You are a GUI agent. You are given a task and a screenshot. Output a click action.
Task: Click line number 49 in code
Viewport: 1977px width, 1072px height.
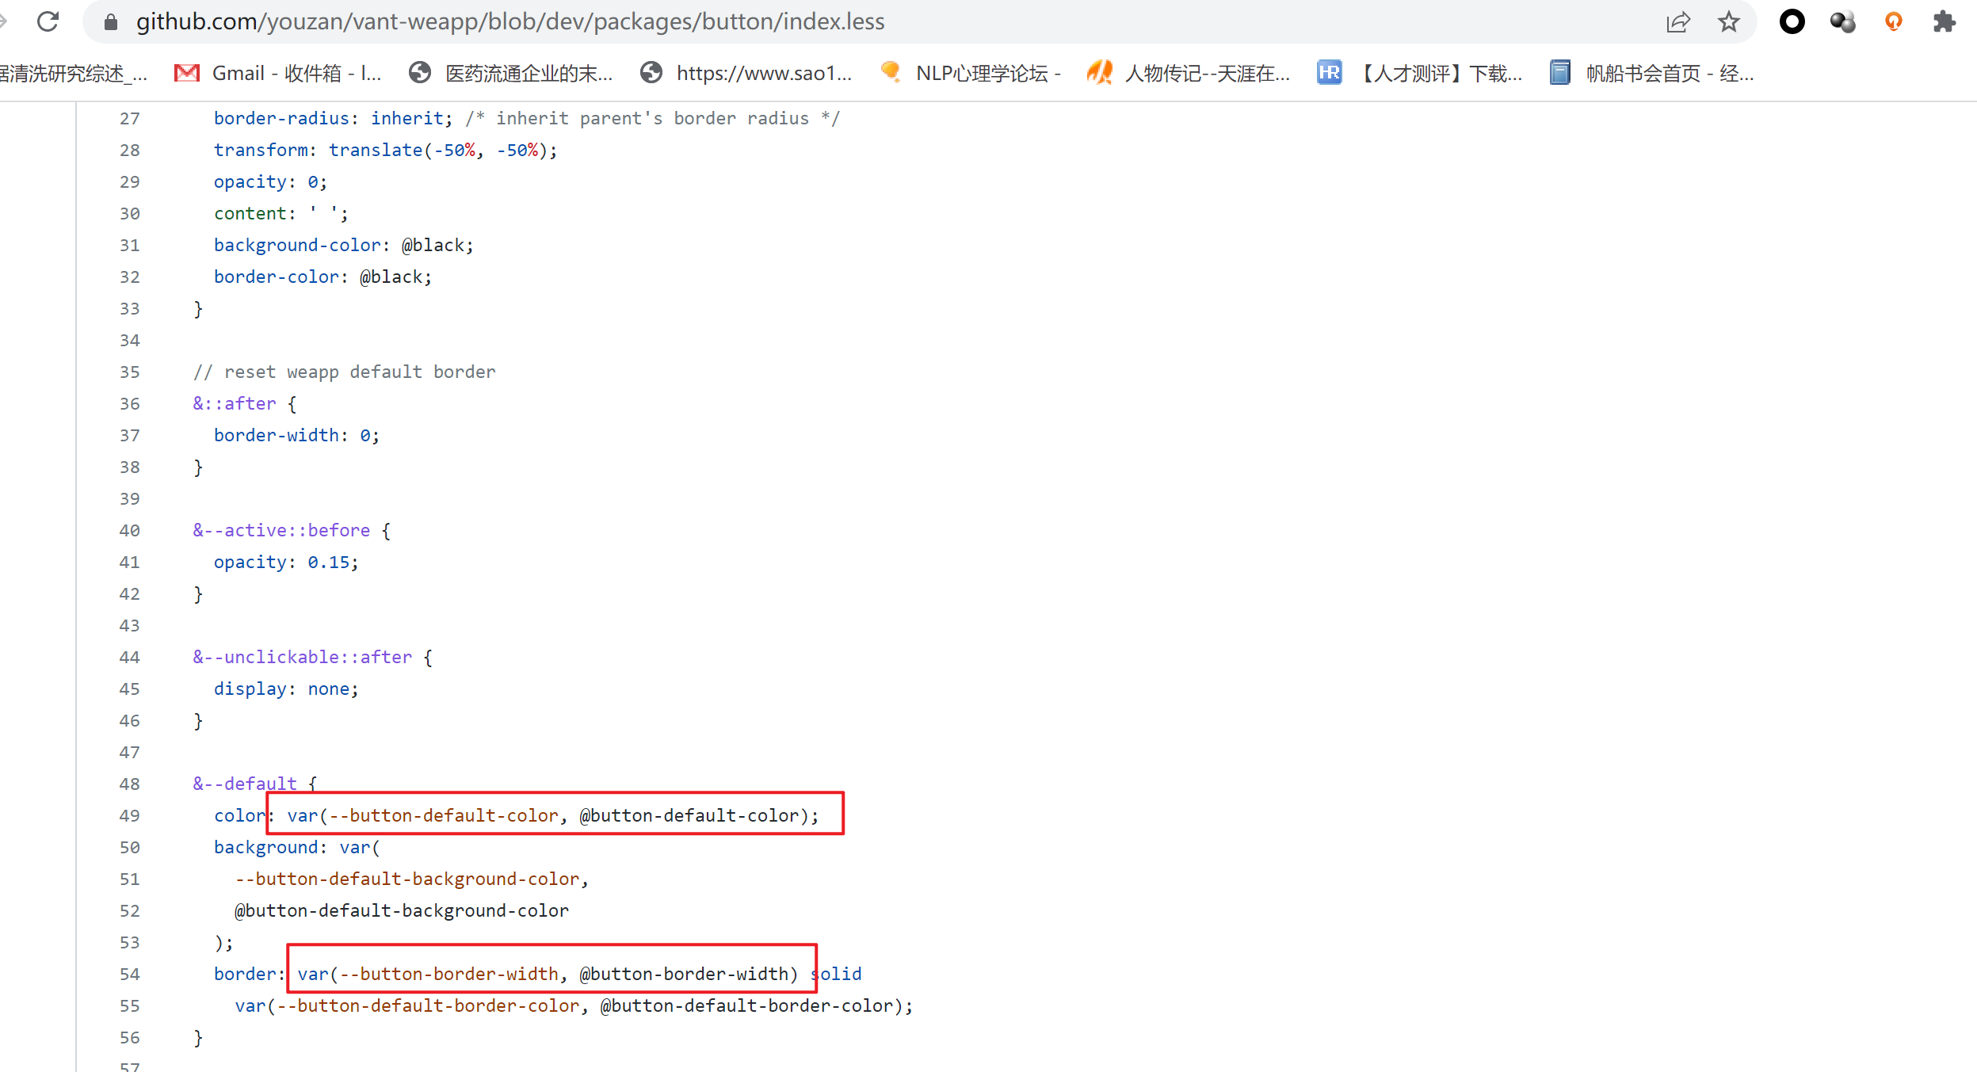point(129,815)
